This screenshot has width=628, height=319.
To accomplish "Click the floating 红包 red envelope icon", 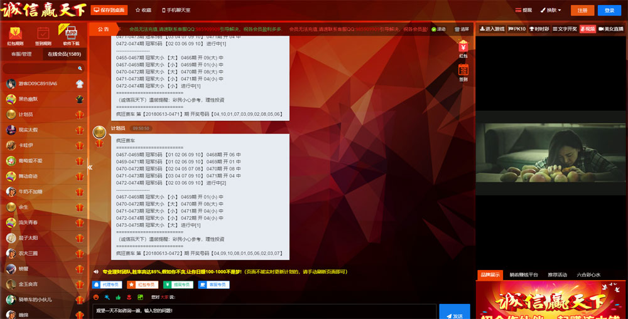I will (463, 50).
